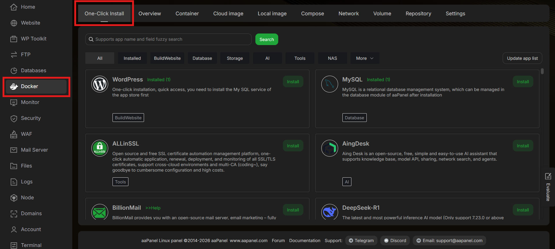Open the Container tab

point(187,14)
